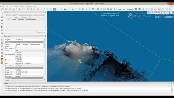Click the Blur (shader) button

[130, 9]
